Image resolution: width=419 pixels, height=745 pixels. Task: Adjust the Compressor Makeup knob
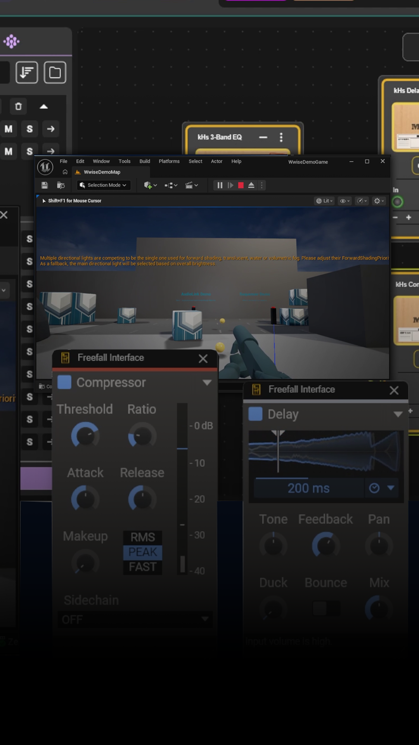click(x=85, y=563)
